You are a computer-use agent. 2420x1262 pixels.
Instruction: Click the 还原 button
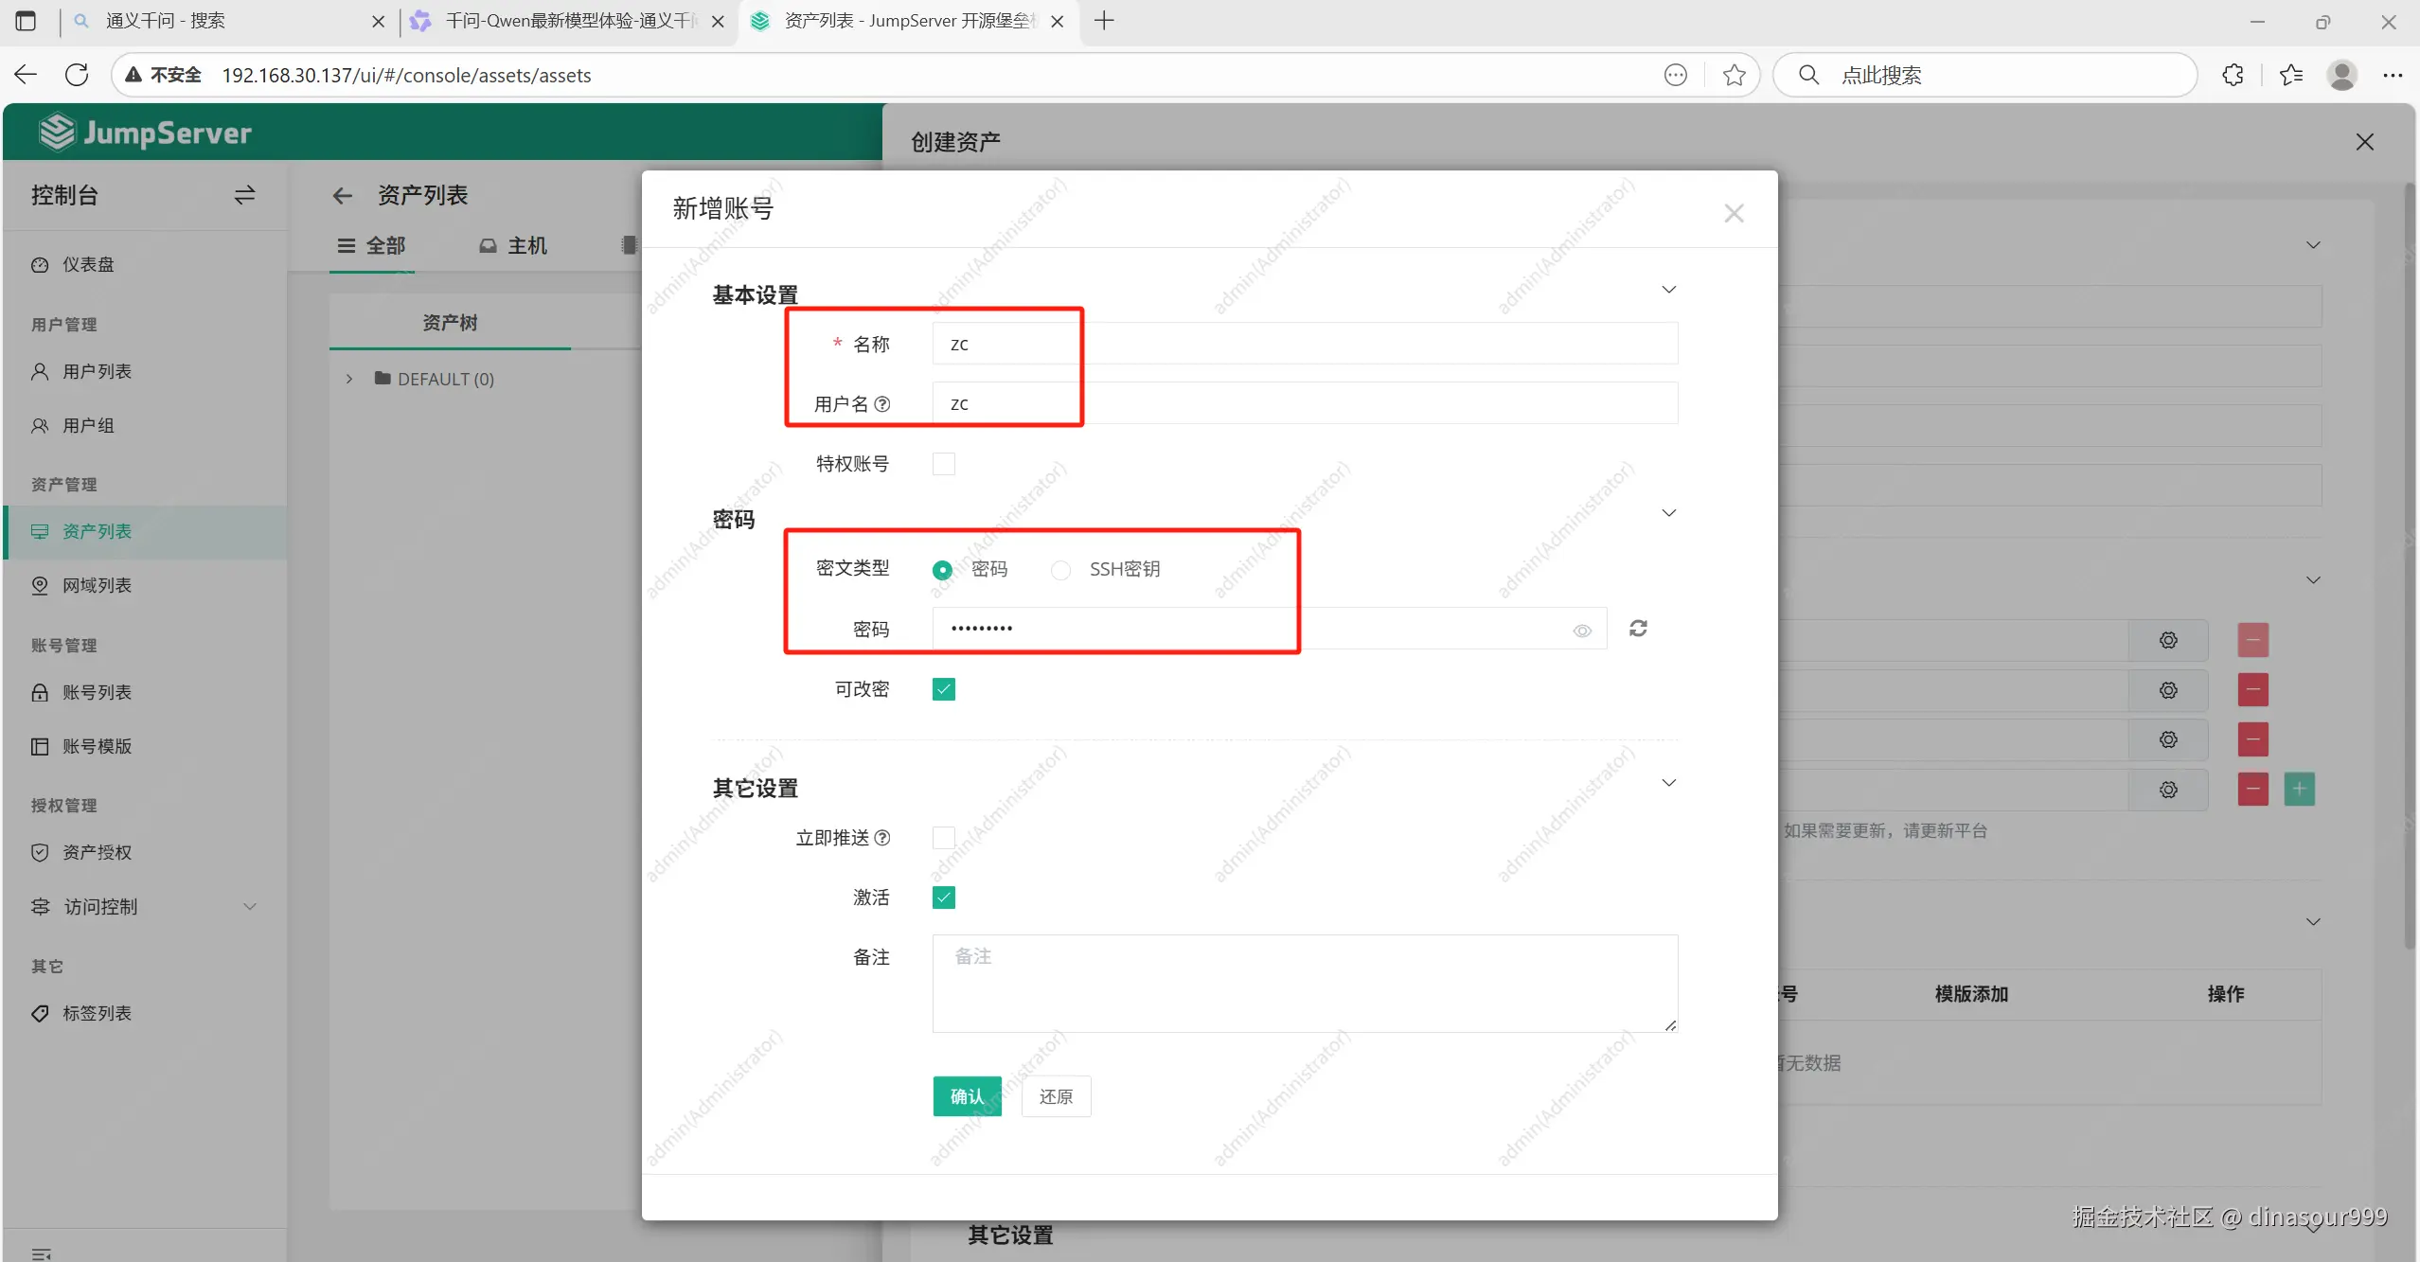(x=1056, y=1096)
